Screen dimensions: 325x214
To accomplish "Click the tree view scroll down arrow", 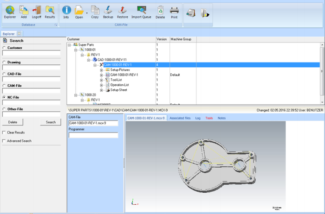I will tap(322, 102).
